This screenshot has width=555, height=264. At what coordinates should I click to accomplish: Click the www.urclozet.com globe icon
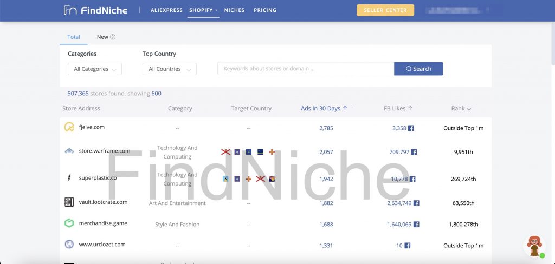tap(69, 244)
